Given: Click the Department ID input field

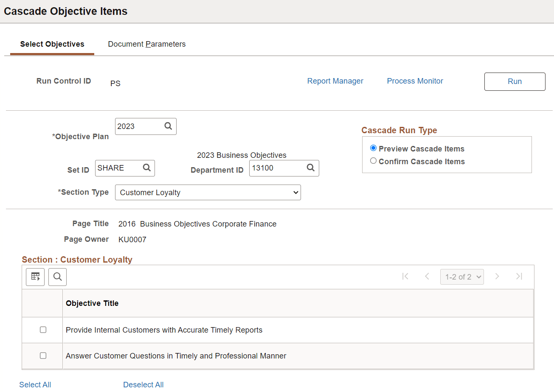Looking at the screenshot, I should click(277, 168).
